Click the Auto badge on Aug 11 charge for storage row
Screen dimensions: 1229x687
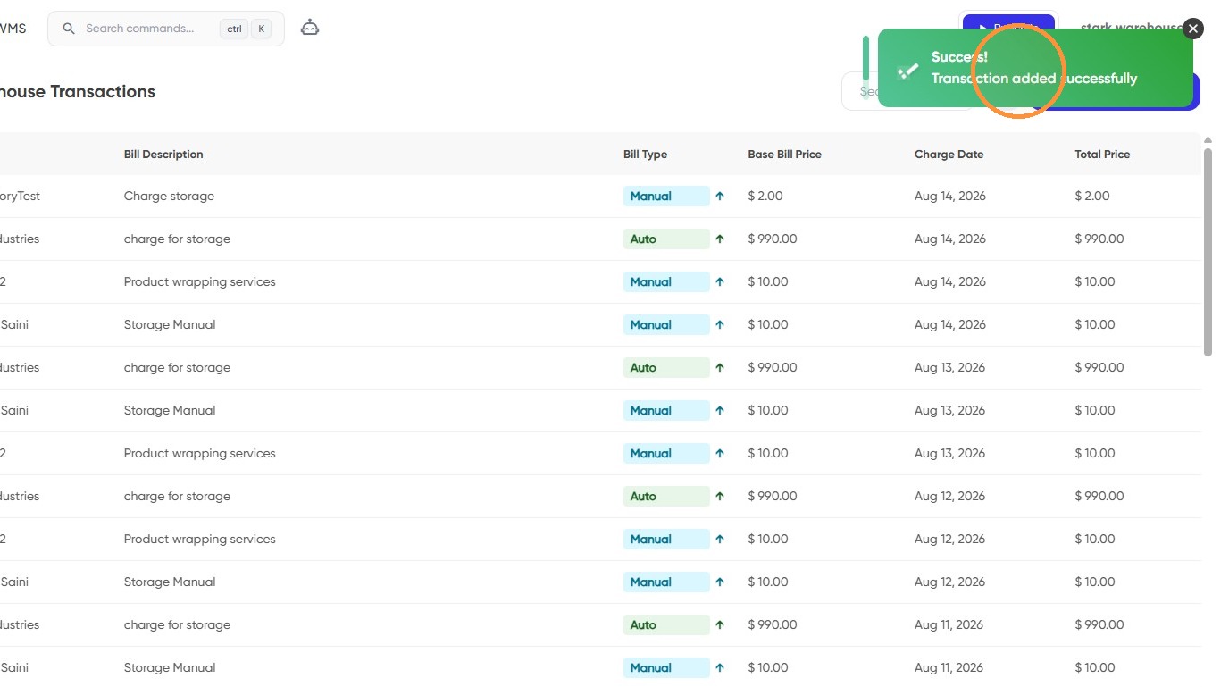click(x=666, y=624)
